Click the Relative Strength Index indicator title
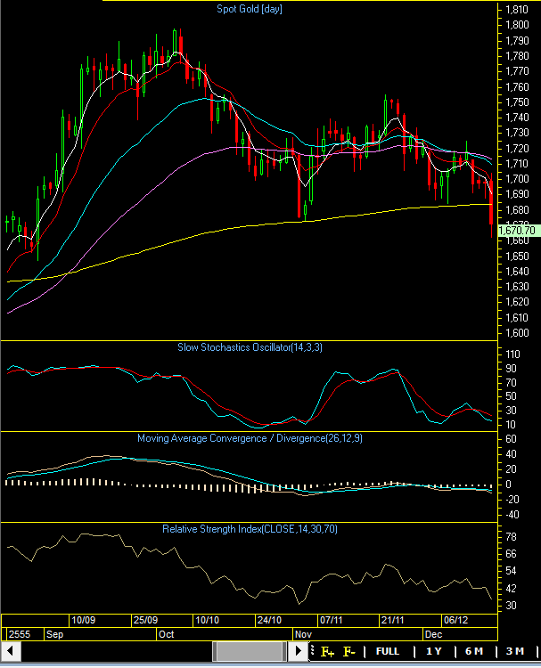The image size is (541, 668). [x=248, y=529]
